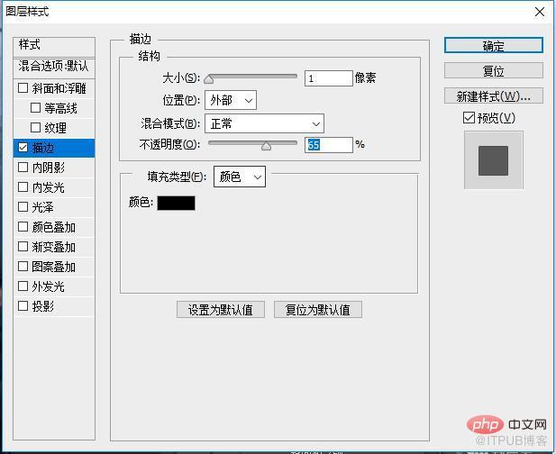Select the 投影 label row
Image resolution: width=556 pixels, height=454 pixels.
43,306
